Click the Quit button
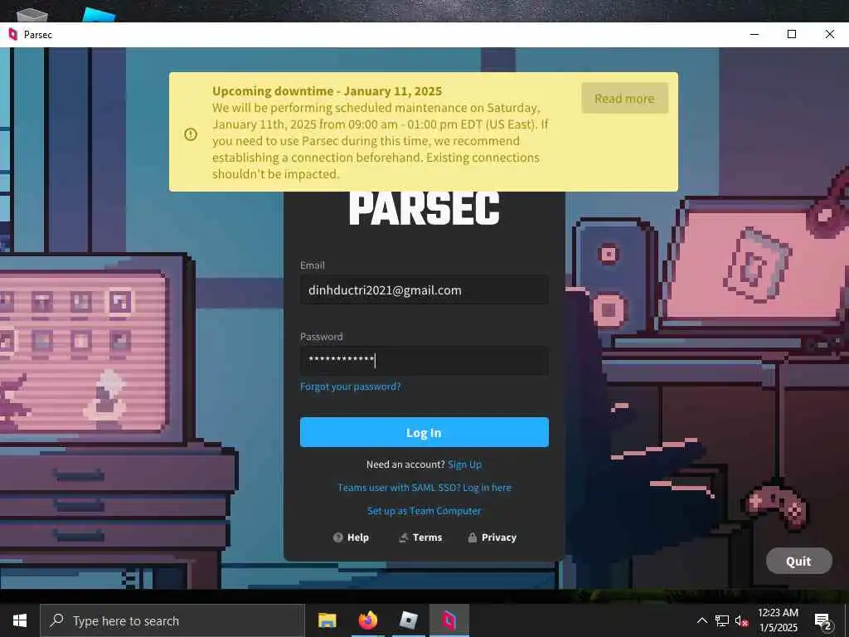 [x=798, y=562]
